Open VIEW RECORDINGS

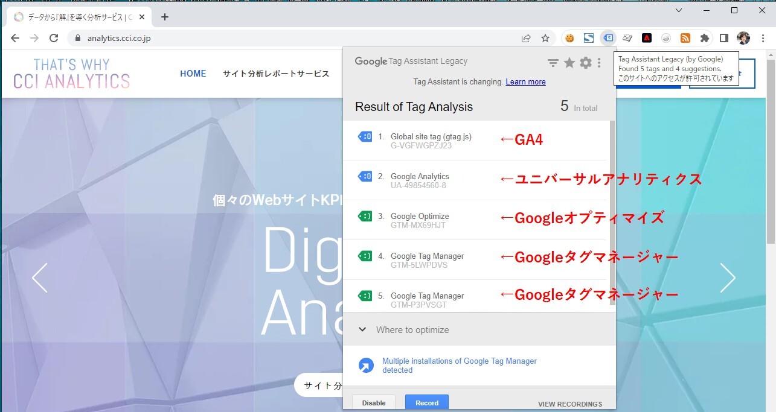570,404
